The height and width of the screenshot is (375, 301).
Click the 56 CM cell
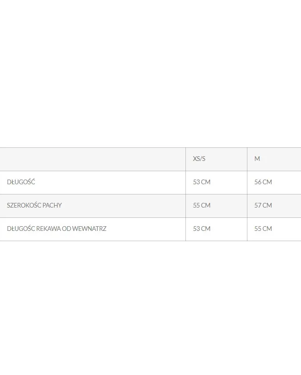263,182
